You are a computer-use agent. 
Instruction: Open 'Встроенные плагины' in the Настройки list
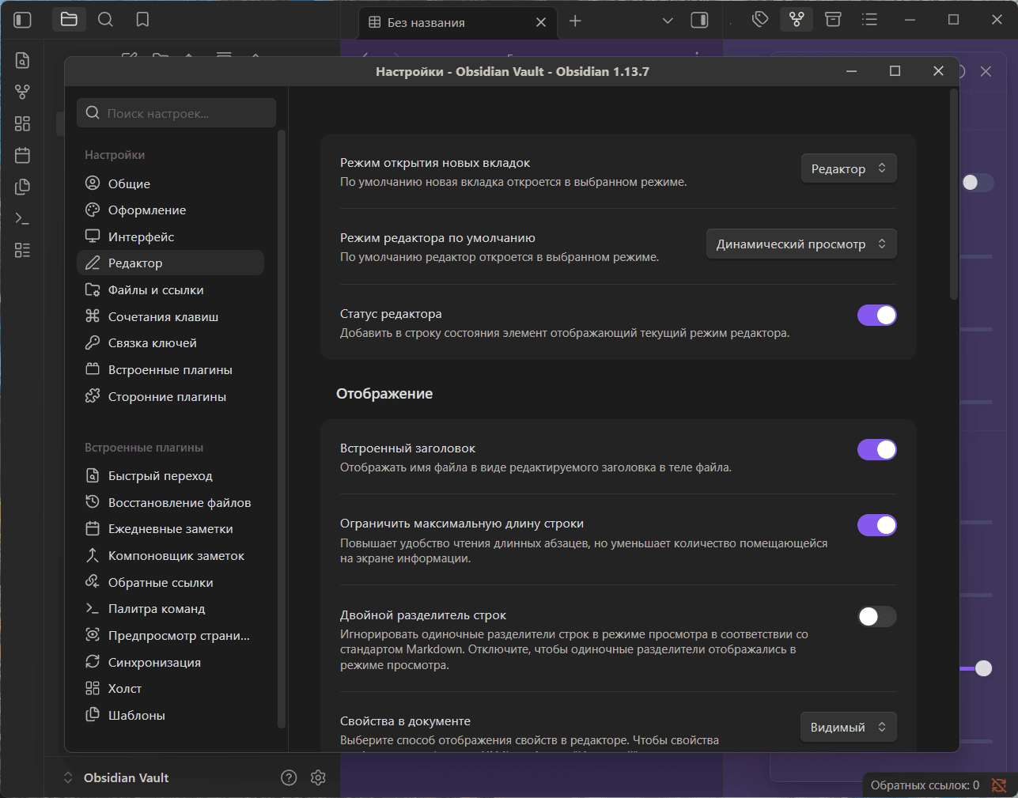pyautogui.click(x=171, y=370)
